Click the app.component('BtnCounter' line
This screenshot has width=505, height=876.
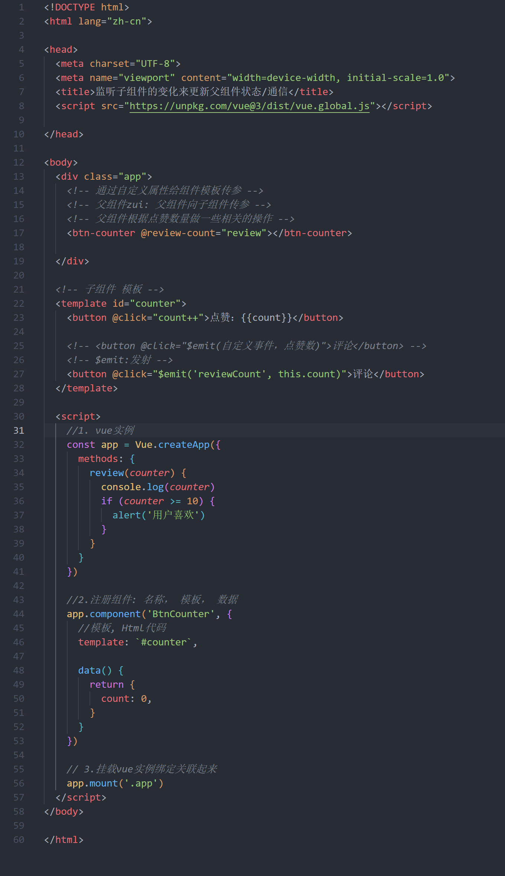pos(149,614)
